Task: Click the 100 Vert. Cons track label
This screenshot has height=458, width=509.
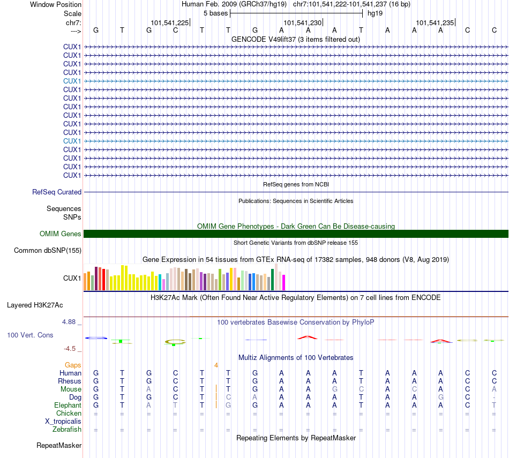Action: pyautogui.click(x=30, y=335)
